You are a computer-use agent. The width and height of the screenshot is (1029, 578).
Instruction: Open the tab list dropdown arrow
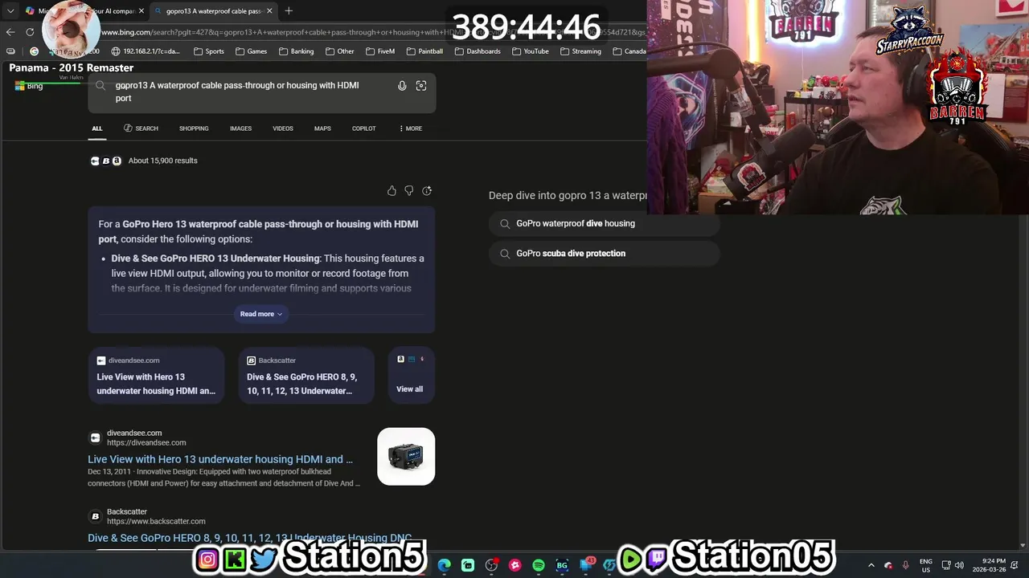(x=10, y=11)
